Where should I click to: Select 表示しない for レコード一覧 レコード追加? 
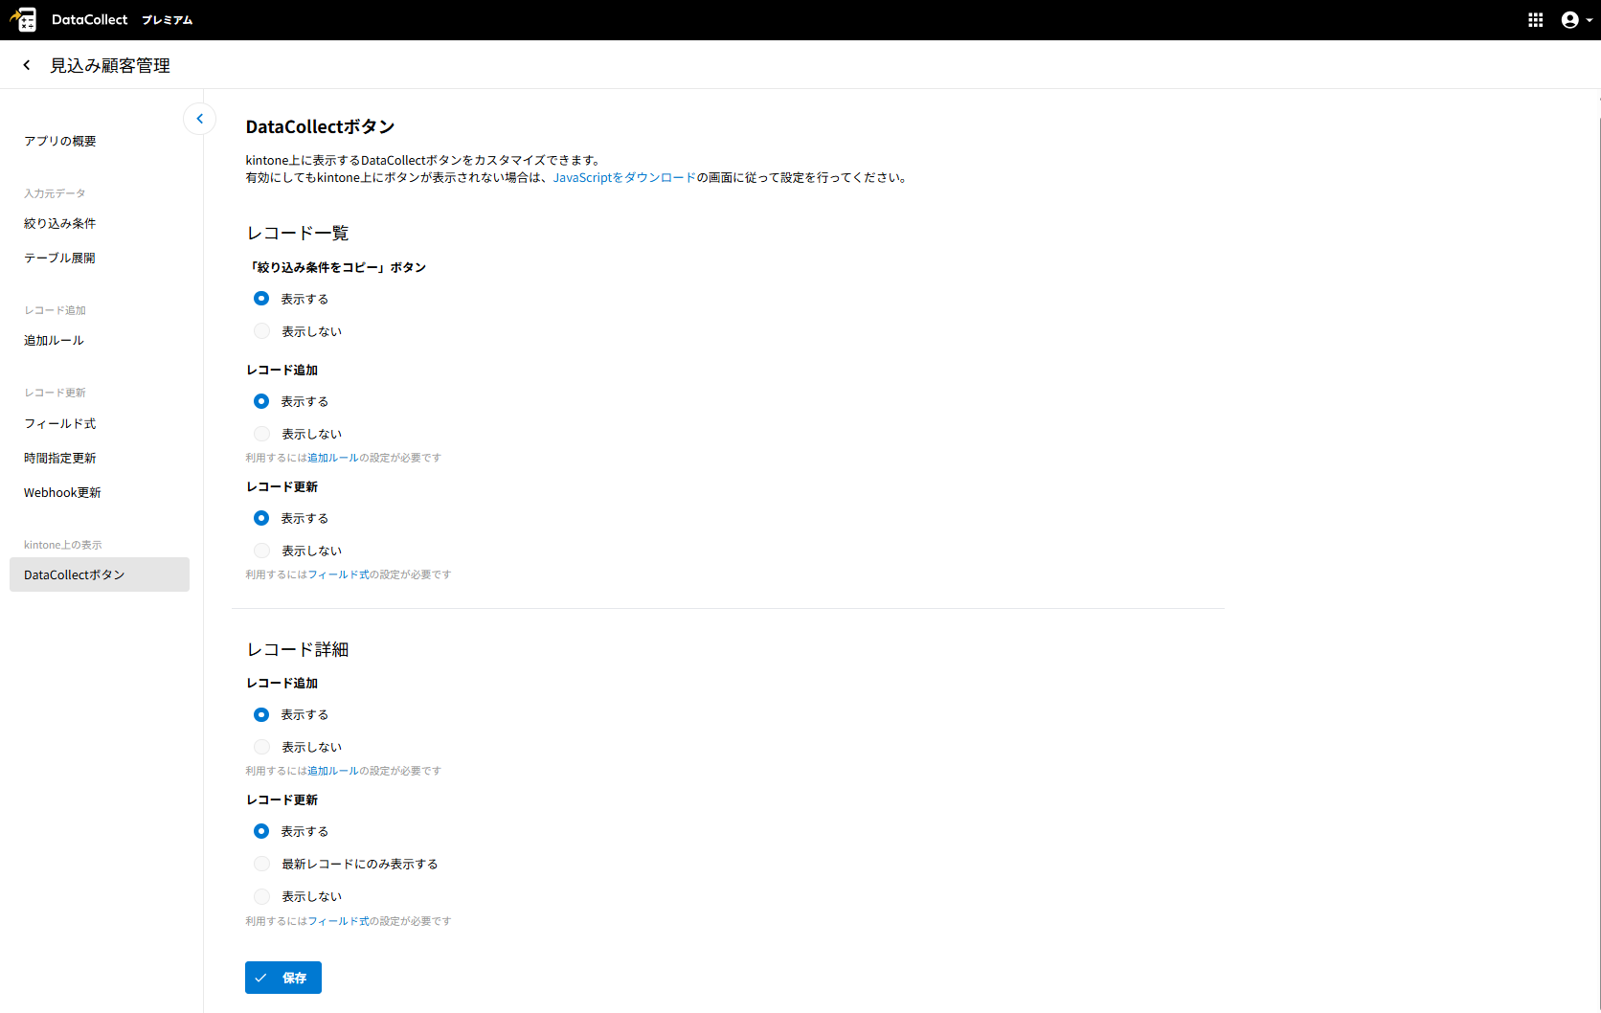tap(261, 434)
